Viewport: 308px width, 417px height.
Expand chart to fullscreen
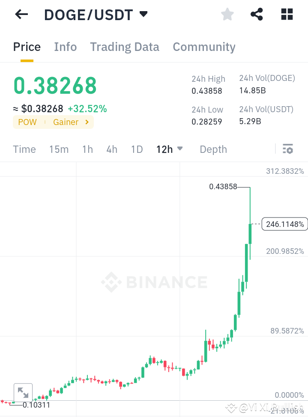tap(23, 392)
